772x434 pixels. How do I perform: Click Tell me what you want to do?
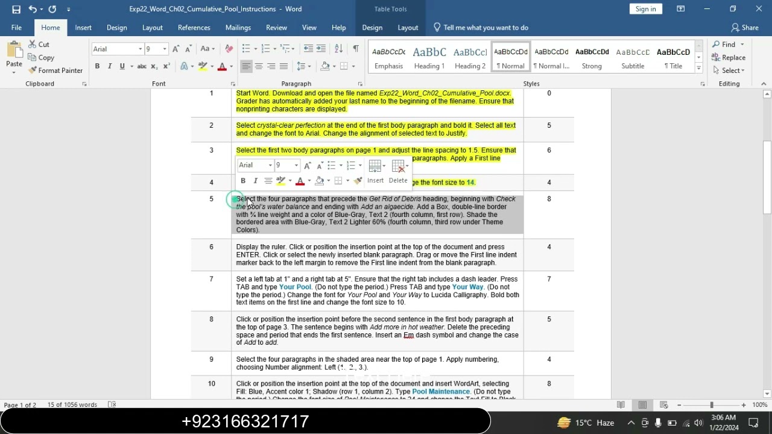tap(481, 28)
